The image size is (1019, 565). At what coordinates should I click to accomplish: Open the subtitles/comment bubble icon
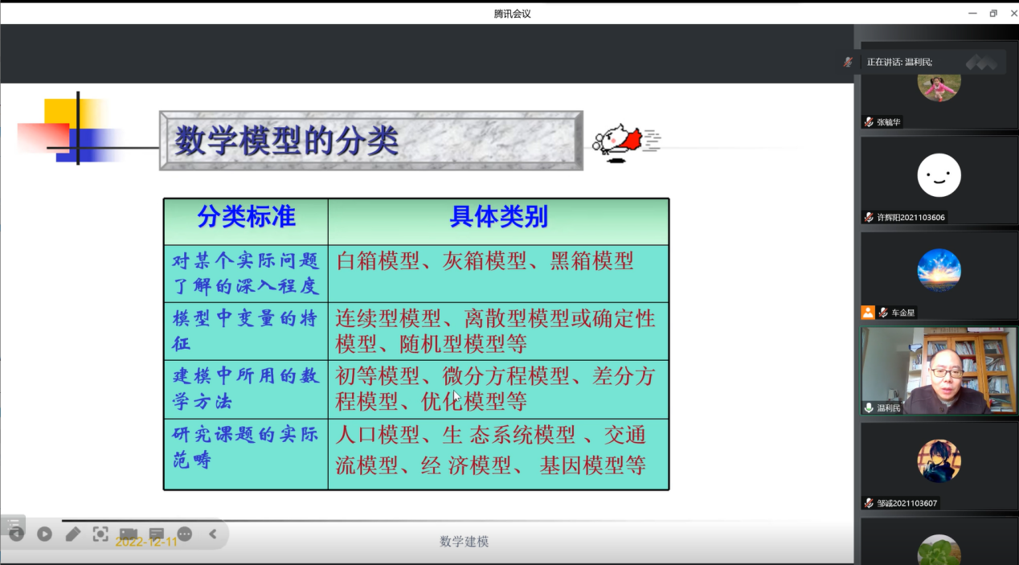coord(157,534)
